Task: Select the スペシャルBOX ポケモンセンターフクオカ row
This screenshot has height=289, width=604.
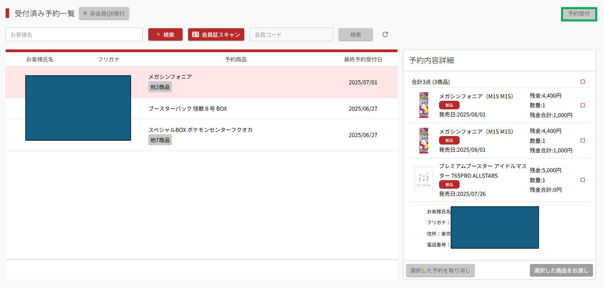Action: point(202,135)
